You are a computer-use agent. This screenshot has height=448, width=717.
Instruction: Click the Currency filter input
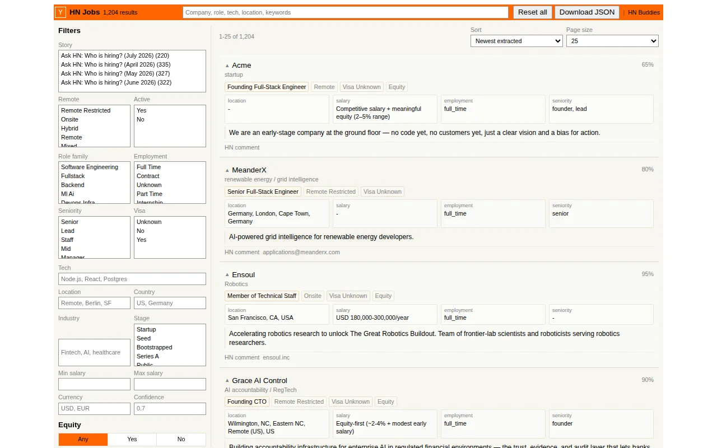tap(94, 408)
